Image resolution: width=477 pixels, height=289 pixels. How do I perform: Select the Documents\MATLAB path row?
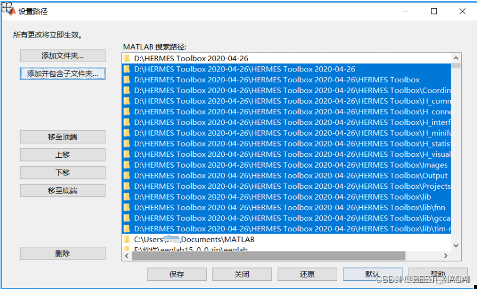[x=287, y=240]
